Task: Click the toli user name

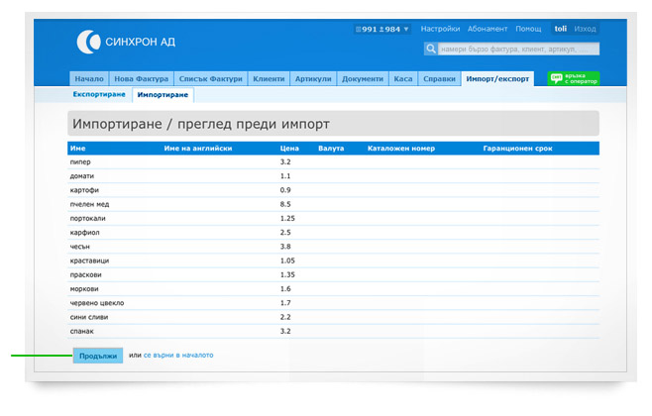Action: pos(560,30)
